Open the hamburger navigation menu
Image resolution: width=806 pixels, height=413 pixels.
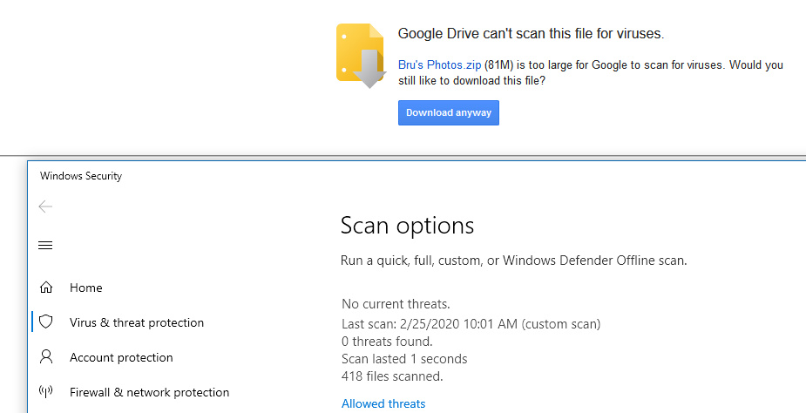[45, 246]
